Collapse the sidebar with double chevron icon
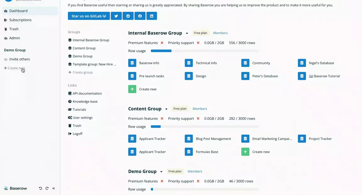 pyautogui.click(x=54, y=188)
